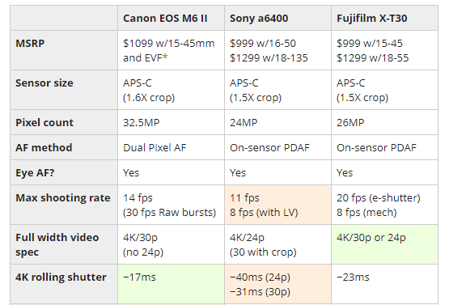Click the Dual Pixel AF cell
Screen dimensions: 449x305
tap(171, 147)
